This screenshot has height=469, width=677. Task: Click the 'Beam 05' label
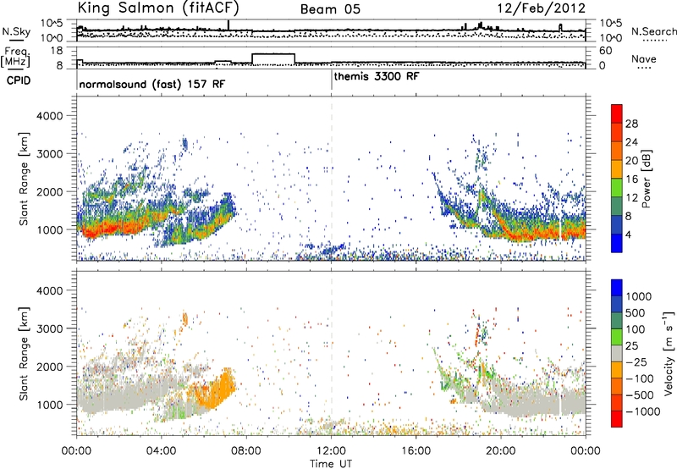point(330,9)
